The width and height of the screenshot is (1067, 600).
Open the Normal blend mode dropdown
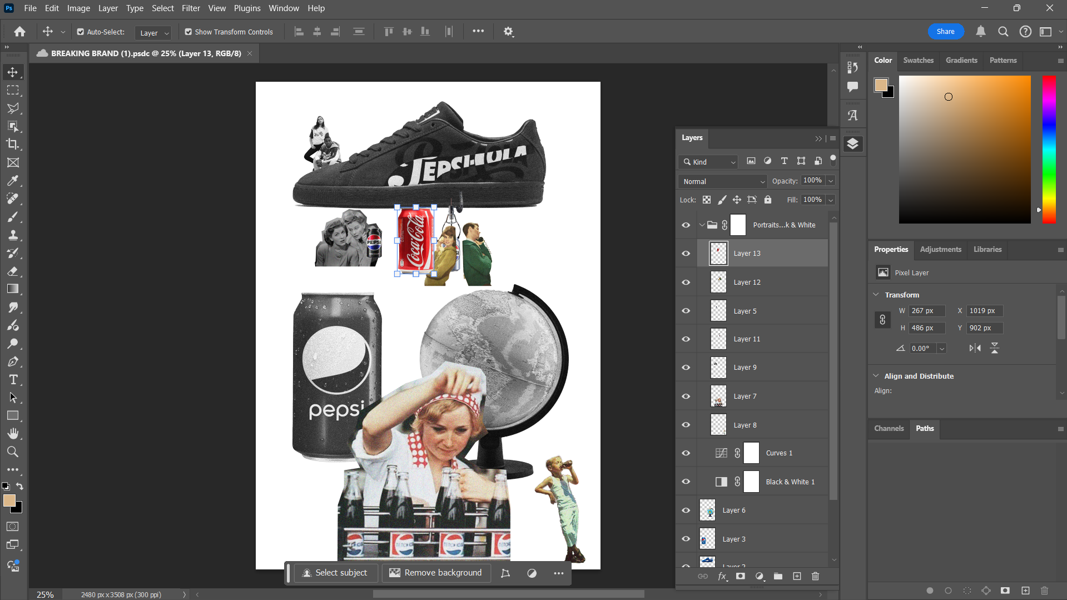pos(722,181)
